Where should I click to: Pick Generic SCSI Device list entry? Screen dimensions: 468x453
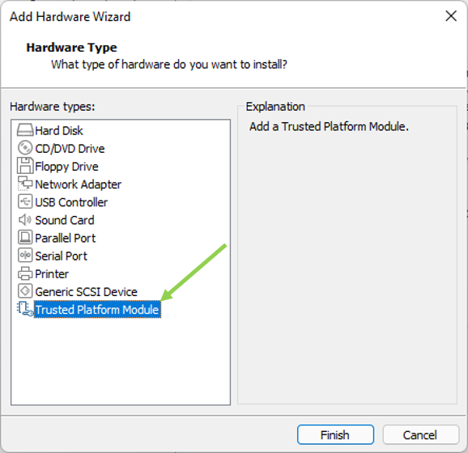point(87,292)
